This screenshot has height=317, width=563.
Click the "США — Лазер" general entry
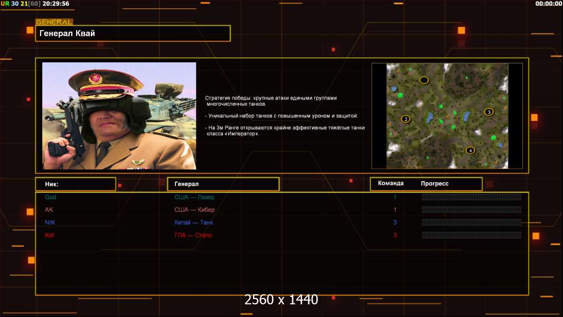pyautogui.click(x=194, y=197)
